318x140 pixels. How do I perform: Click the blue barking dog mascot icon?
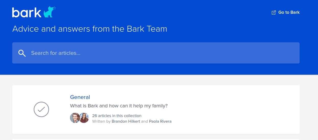point(49,12)
